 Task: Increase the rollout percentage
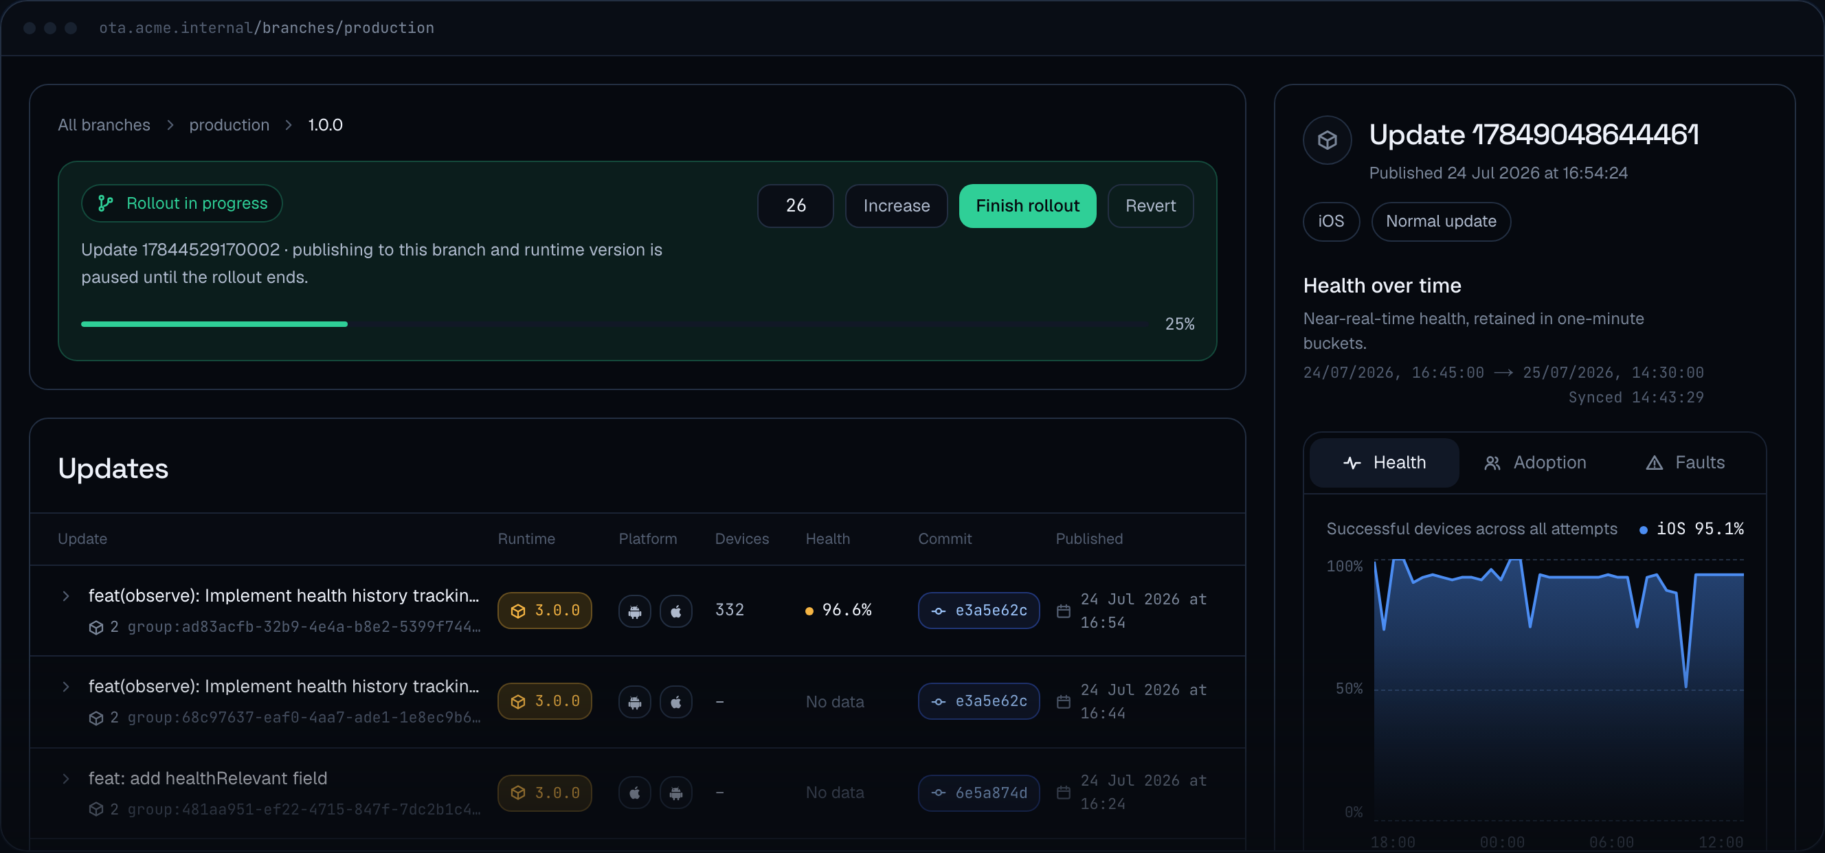[896, 206]
